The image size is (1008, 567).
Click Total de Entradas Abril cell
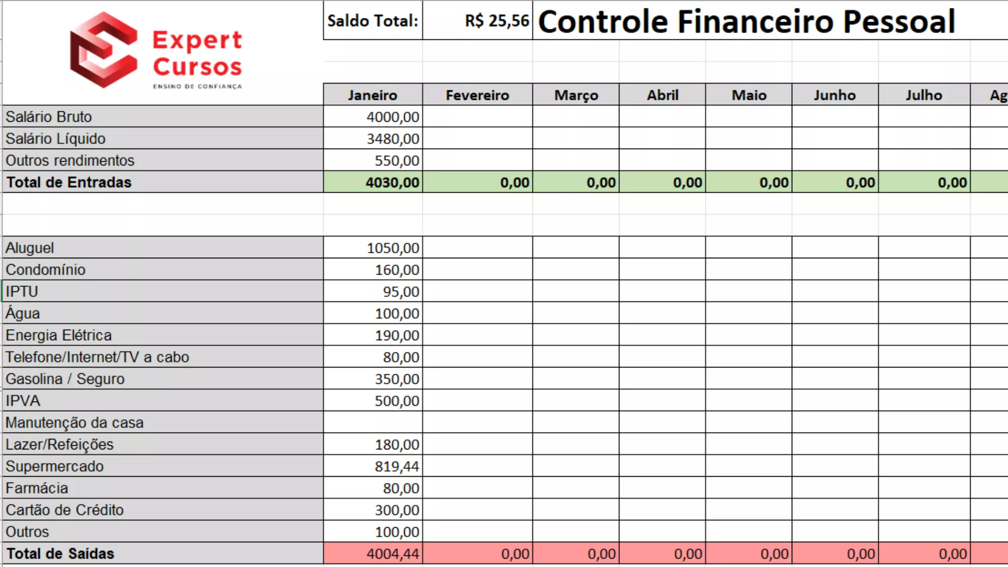663,182
